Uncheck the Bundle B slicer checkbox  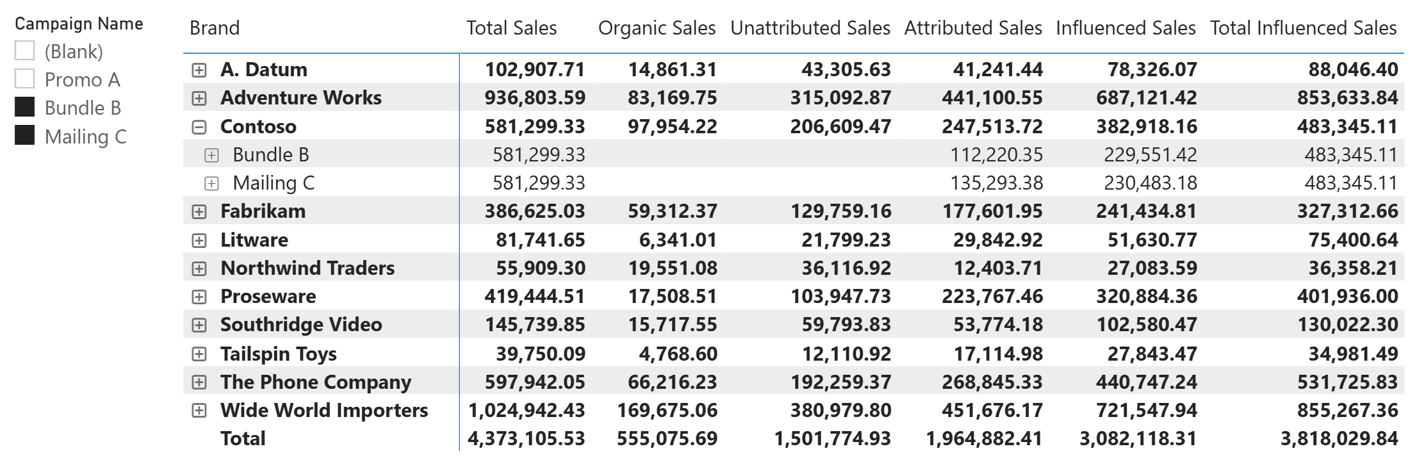tap(24, 107)
